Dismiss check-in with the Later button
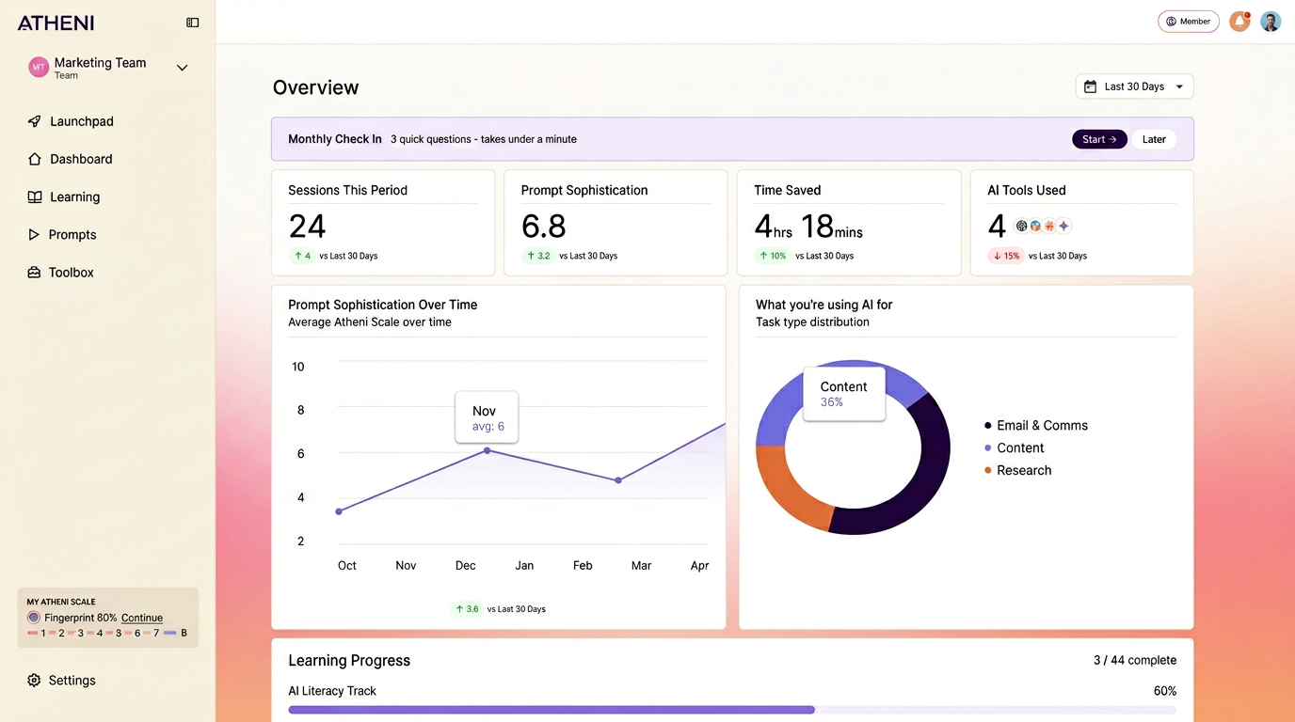Screen dimensions: 1295x722 (x=1154, y=139)
